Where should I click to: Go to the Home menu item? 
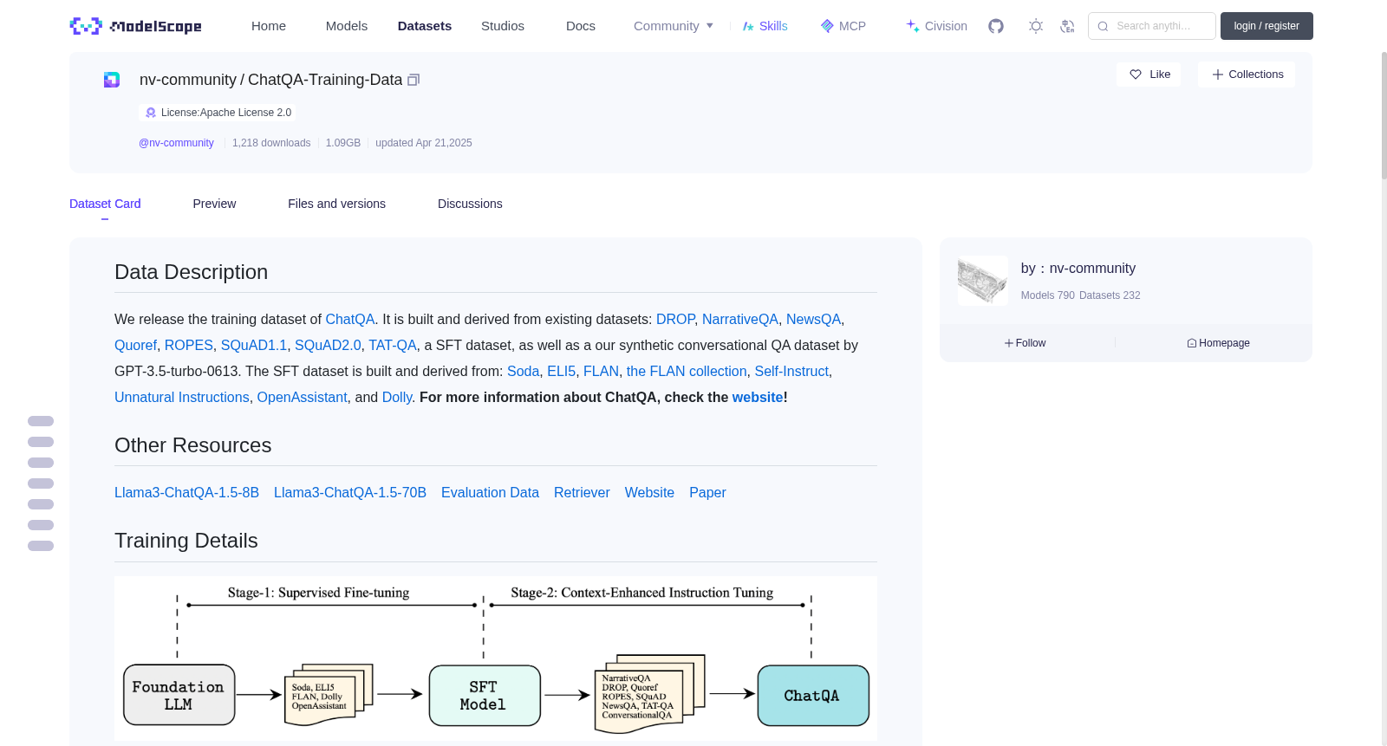[x=269, y=26]
